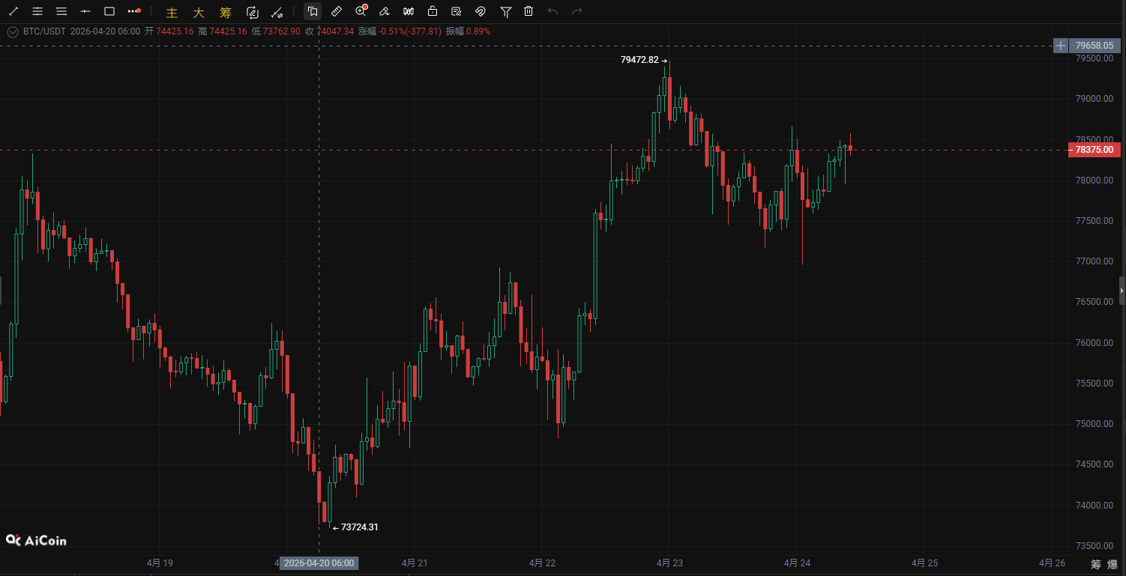Screen dimensions: 1126x576
Task: Click the change value -0.51%(-377.81)
Action: coord(409,31)
